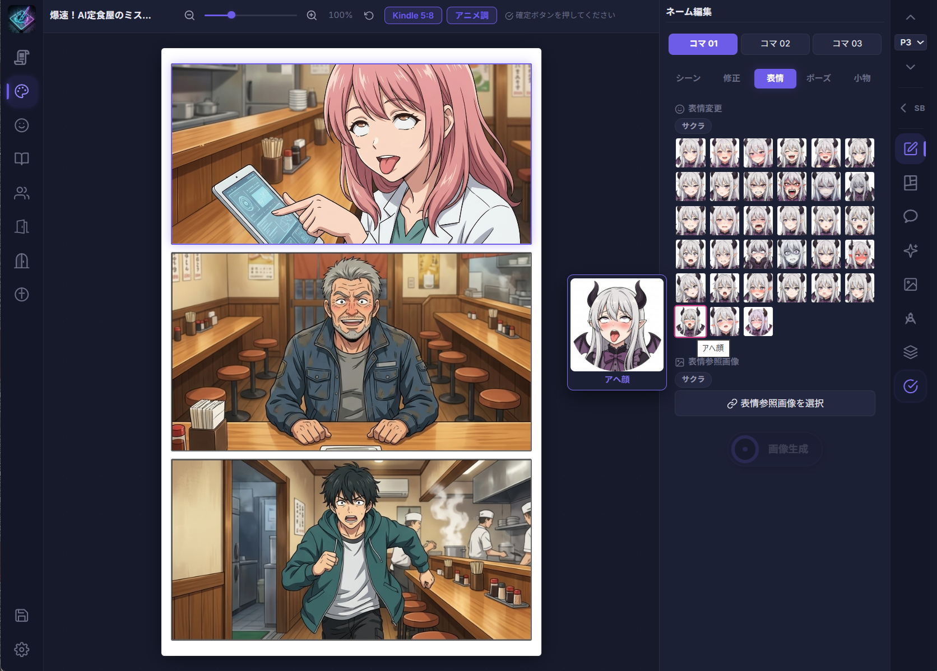The height and width of the screenshot is (671, 937).
Task: Open settings gear in left sidebar
Action: click(x=22, y=650)
